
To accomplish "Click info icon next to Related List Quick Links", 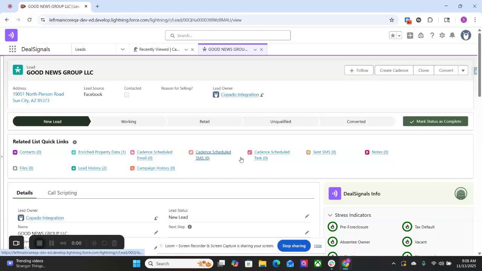I will (x=75, y=142).
